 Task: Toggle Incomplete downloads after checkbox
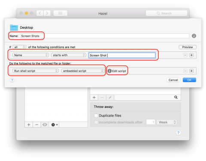96,122
